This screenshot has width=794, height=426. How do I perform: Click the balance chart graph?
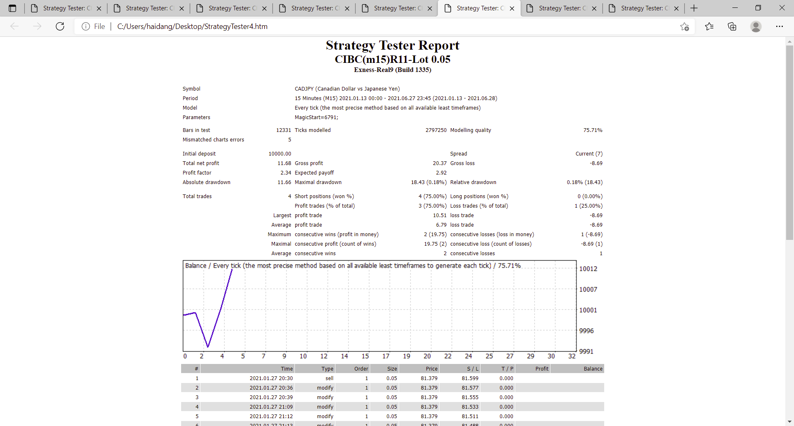(380, 306)
